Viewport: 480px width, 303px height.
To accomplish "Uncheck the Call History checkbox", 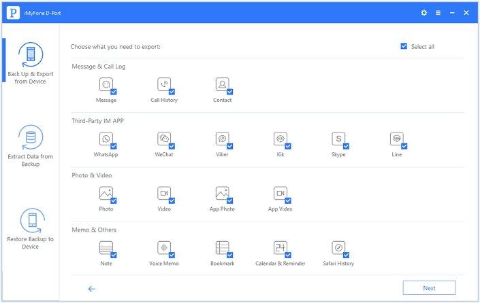I will (172, 92).
